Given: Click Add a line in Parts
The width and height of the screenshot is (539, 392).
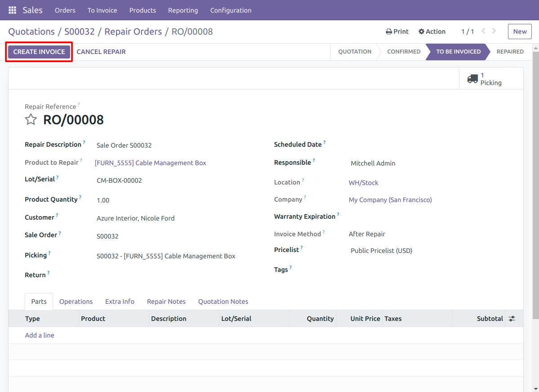Looking at the screenshot, I should (x=40, y=335).
